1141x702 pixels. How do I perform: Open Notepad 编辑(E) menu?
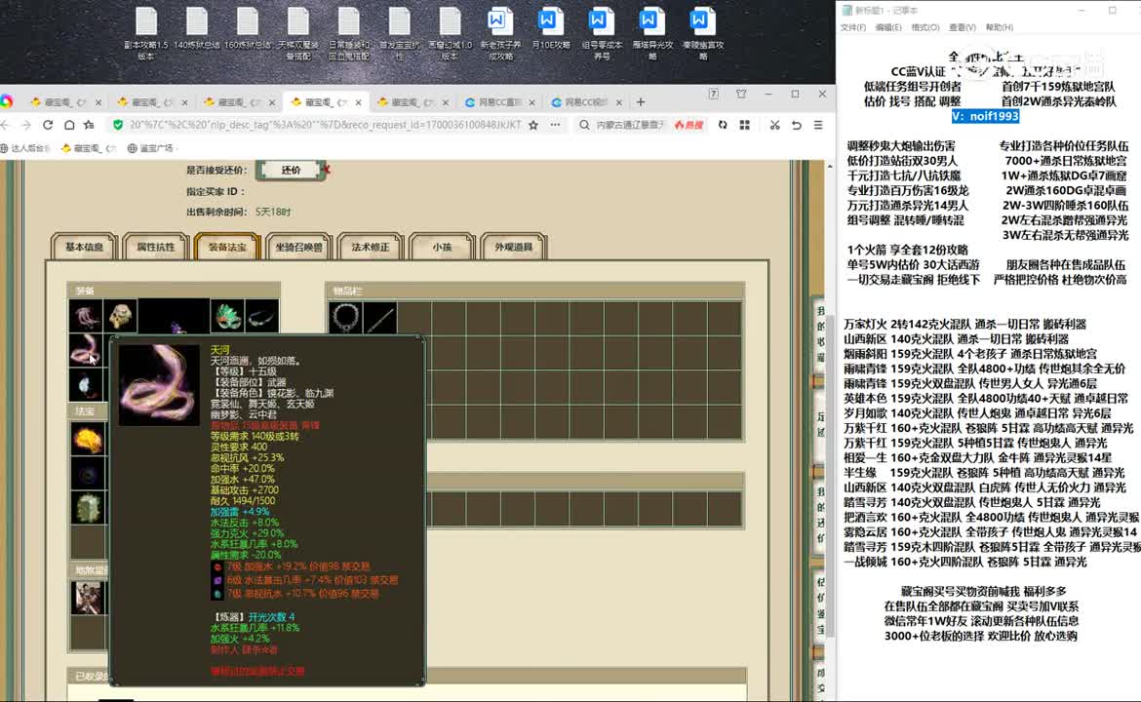887,27
